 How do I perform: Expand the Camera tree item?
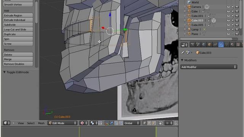tap(185, 7)
